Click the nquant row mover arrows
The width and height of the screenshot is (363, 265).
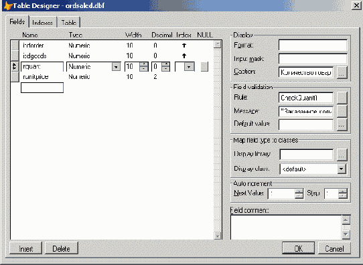[x=15, y=66]
